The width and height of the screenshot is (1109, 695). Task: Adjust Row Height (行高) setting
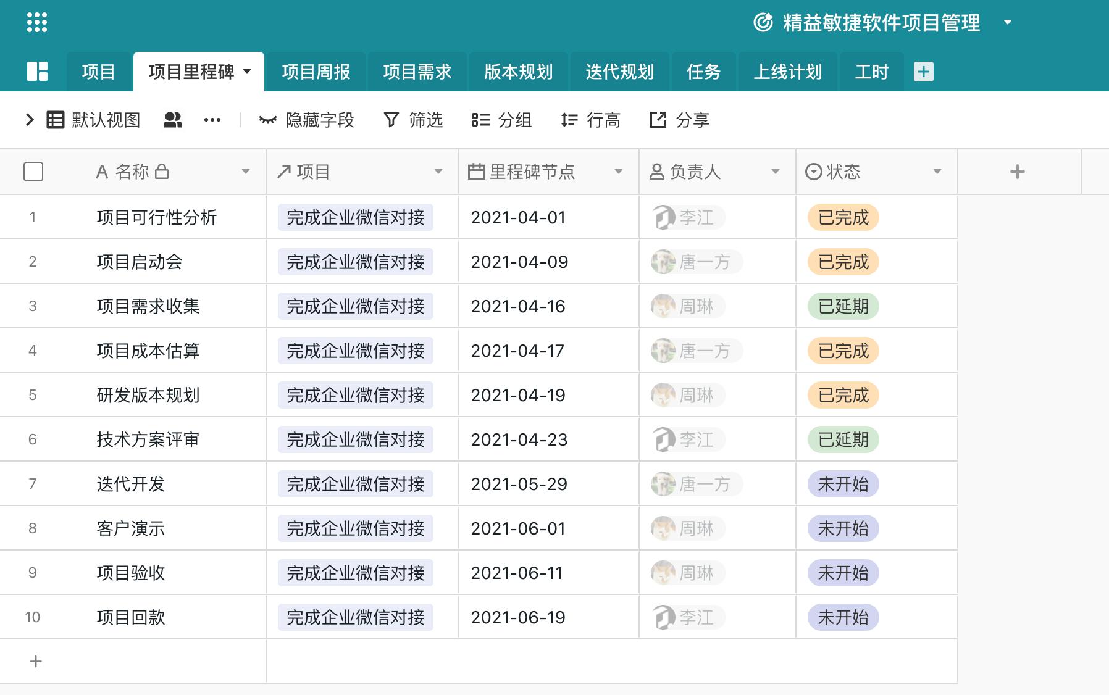pos(590,120)
